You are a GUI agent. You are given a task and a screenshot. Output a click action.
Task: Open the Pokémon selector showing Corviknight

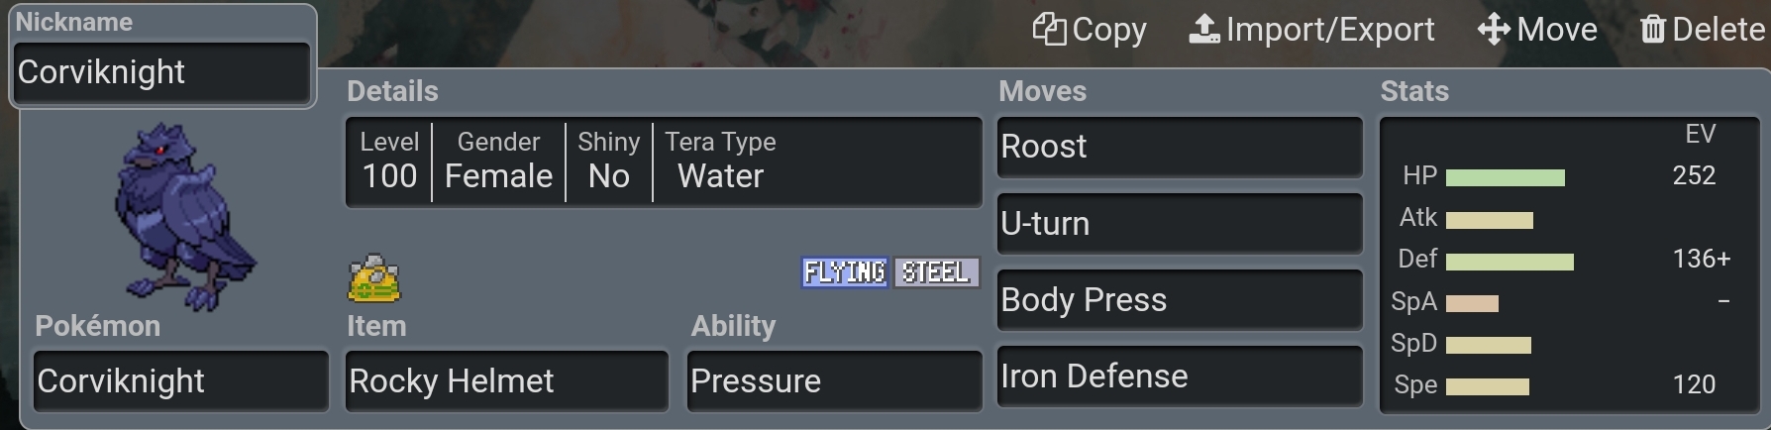[x=180, y=381]
